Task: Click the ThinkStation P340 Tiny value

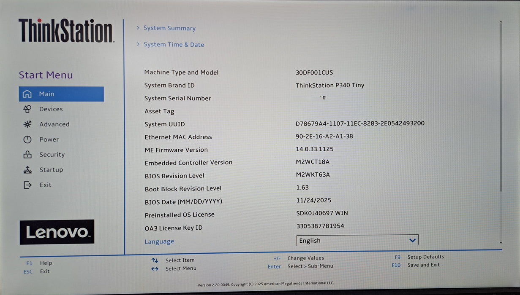Action: coord(330,86)
